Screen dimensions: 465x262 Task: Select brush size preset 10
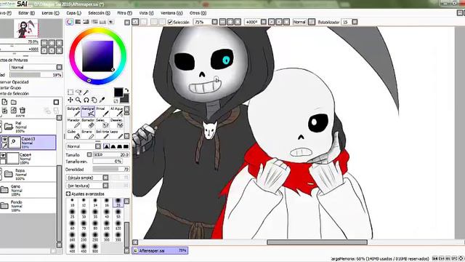(72, 202)
